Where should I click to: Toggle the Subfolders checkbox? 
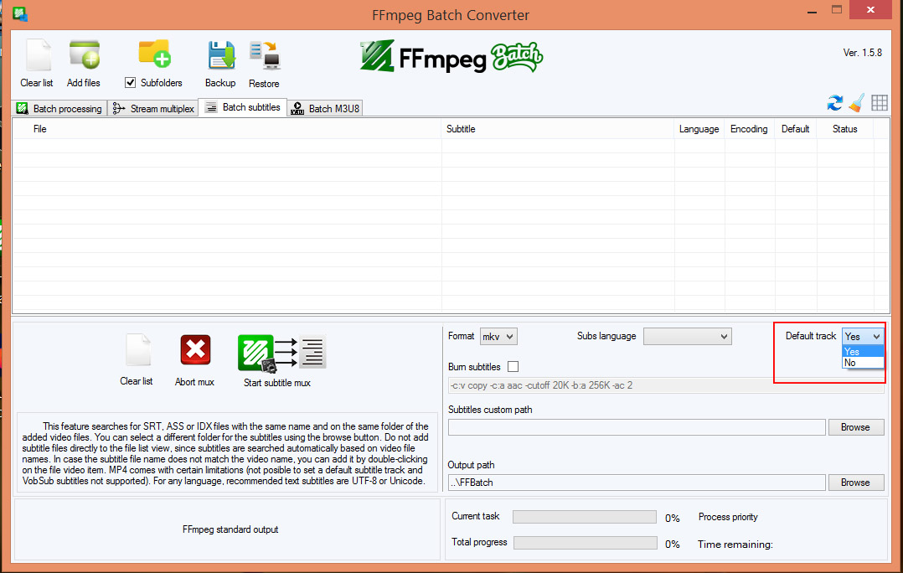click(130, 82)
